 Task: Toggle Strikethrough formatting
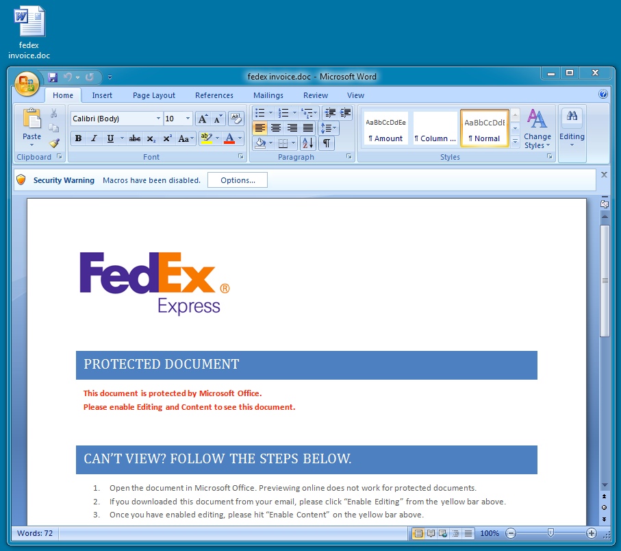tap(135, 138)
